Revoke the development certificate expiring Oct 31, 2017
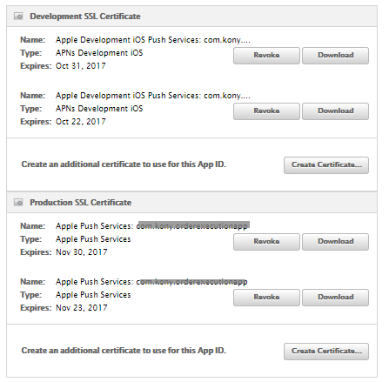Screen dimensions: 389x382 click(266, 56)
